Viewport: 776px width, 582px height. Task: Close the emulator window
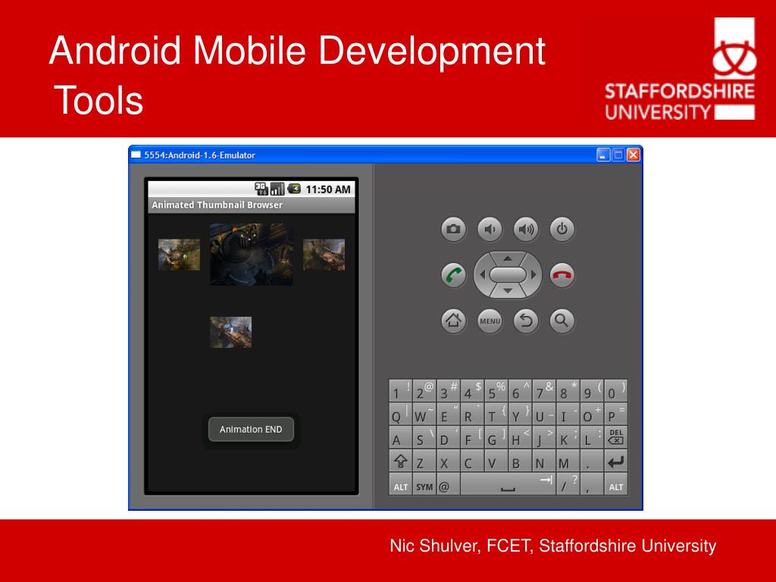coord(634,155)
